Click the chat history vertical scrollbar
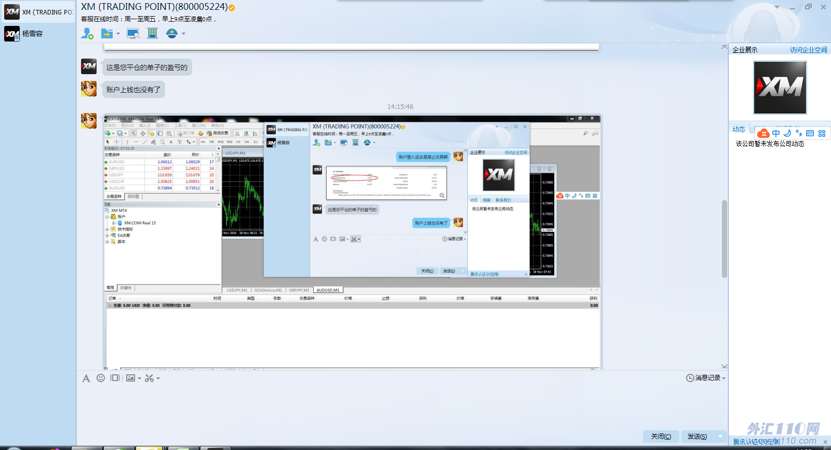The height and width of the screenshot is (450, 831). click(x=725, y=239)
